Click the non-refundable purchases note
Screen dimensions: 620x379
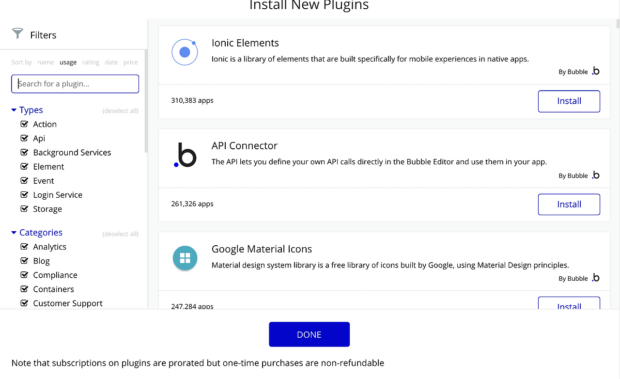coord(198,363)
